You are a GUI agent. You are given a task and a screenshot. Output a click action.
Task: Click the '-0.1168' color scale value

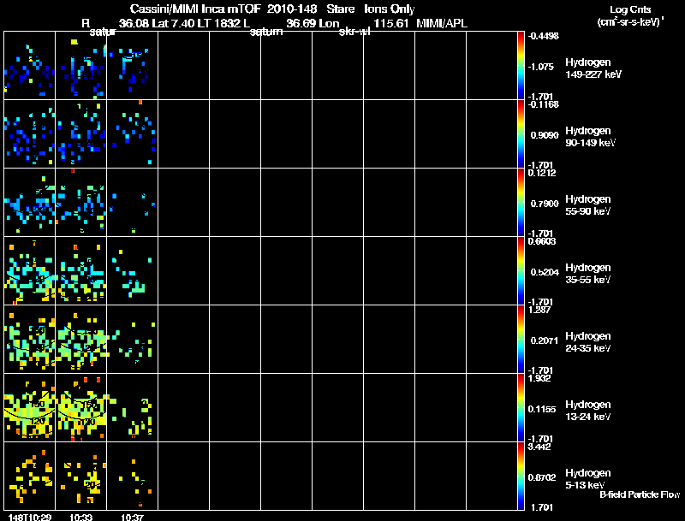pos(543,104)
